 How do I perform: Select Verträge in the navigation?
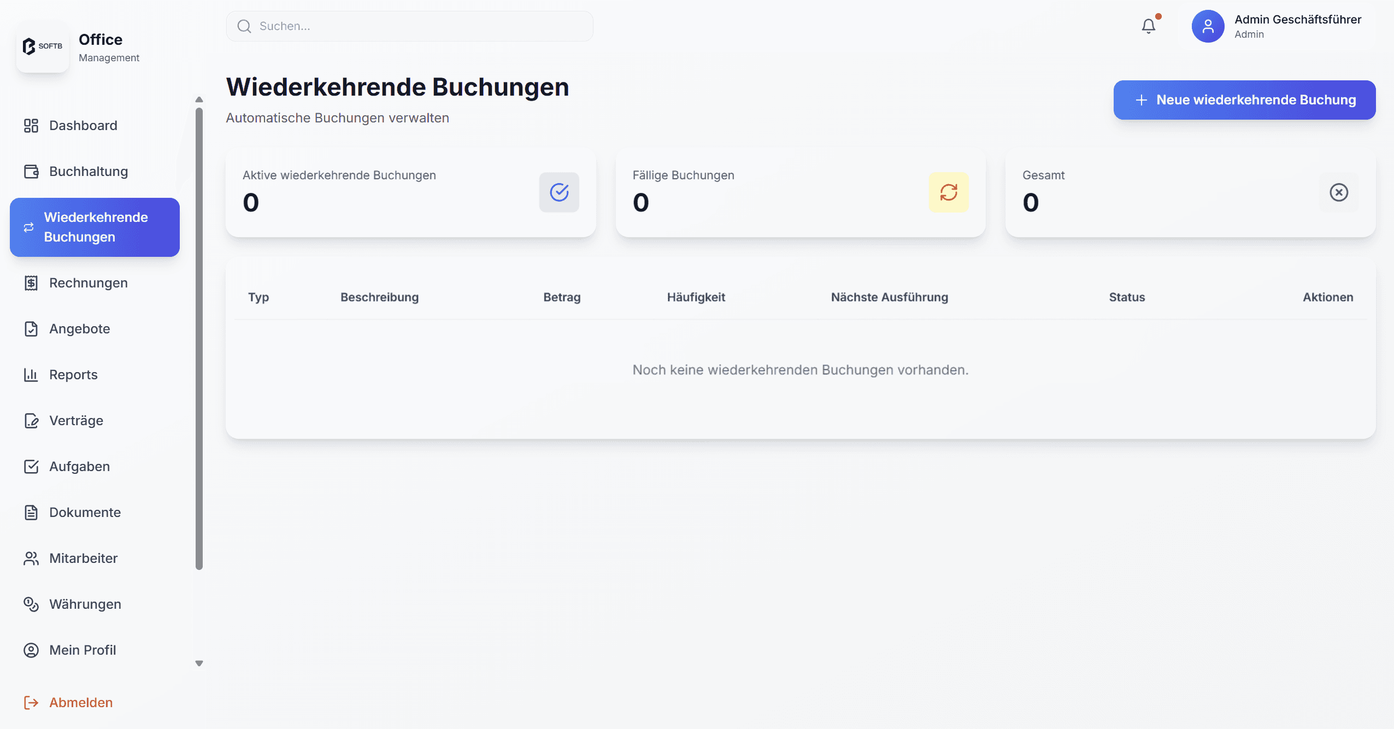[x=77, y=421]
